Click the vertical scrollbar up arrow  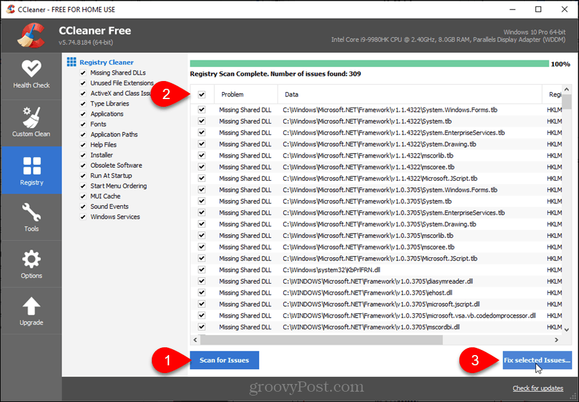coord(567,89)
